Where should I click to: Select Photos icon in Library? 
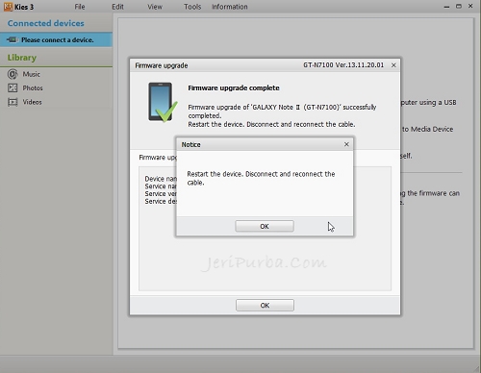[13, 87]
